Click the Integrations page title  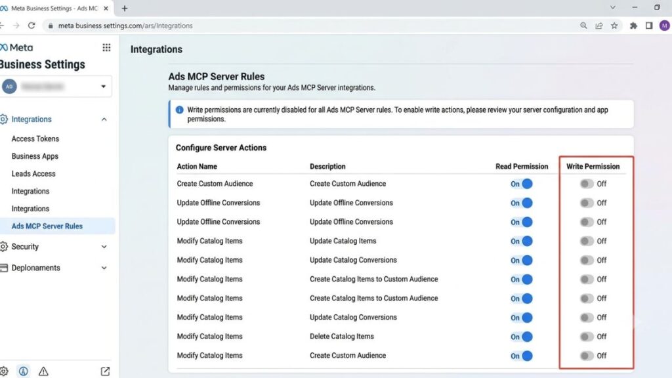click(x=156, y=49)
